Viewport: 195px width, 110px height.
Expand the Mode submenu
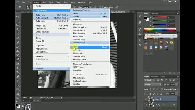click(x=51, y=6)
